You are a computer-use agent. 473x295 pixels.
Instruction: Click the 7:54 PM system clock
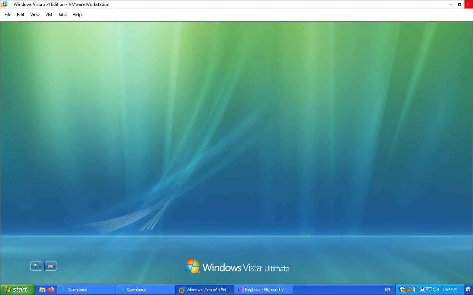[449, 289]
